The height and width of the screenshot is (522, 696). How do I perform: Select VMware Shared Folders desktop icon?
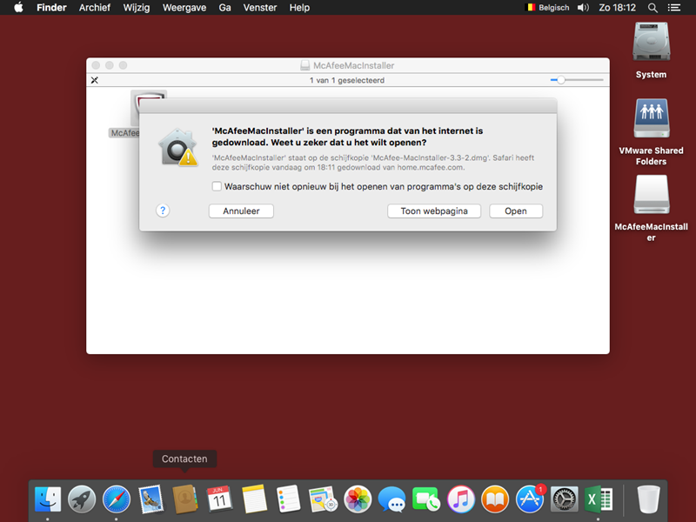651,118
